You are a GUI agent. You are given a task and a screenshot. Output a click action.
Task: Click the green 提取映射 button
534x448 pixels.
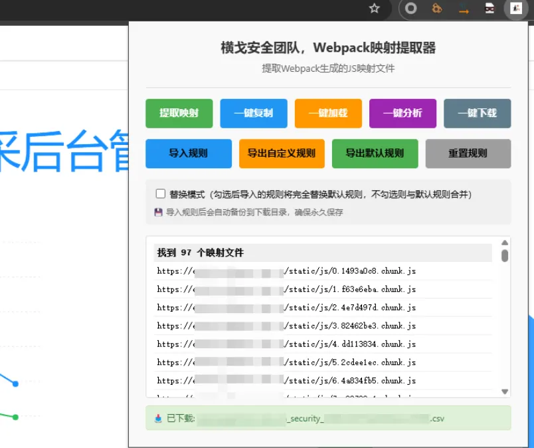(179, 114)
